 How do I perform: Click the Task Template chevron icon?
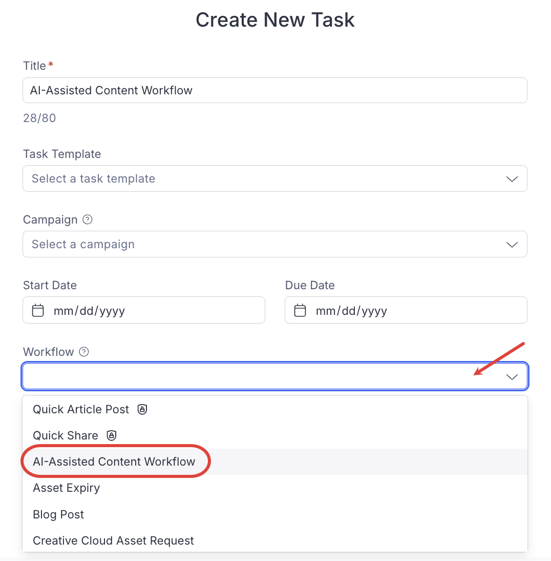(512, 179)
